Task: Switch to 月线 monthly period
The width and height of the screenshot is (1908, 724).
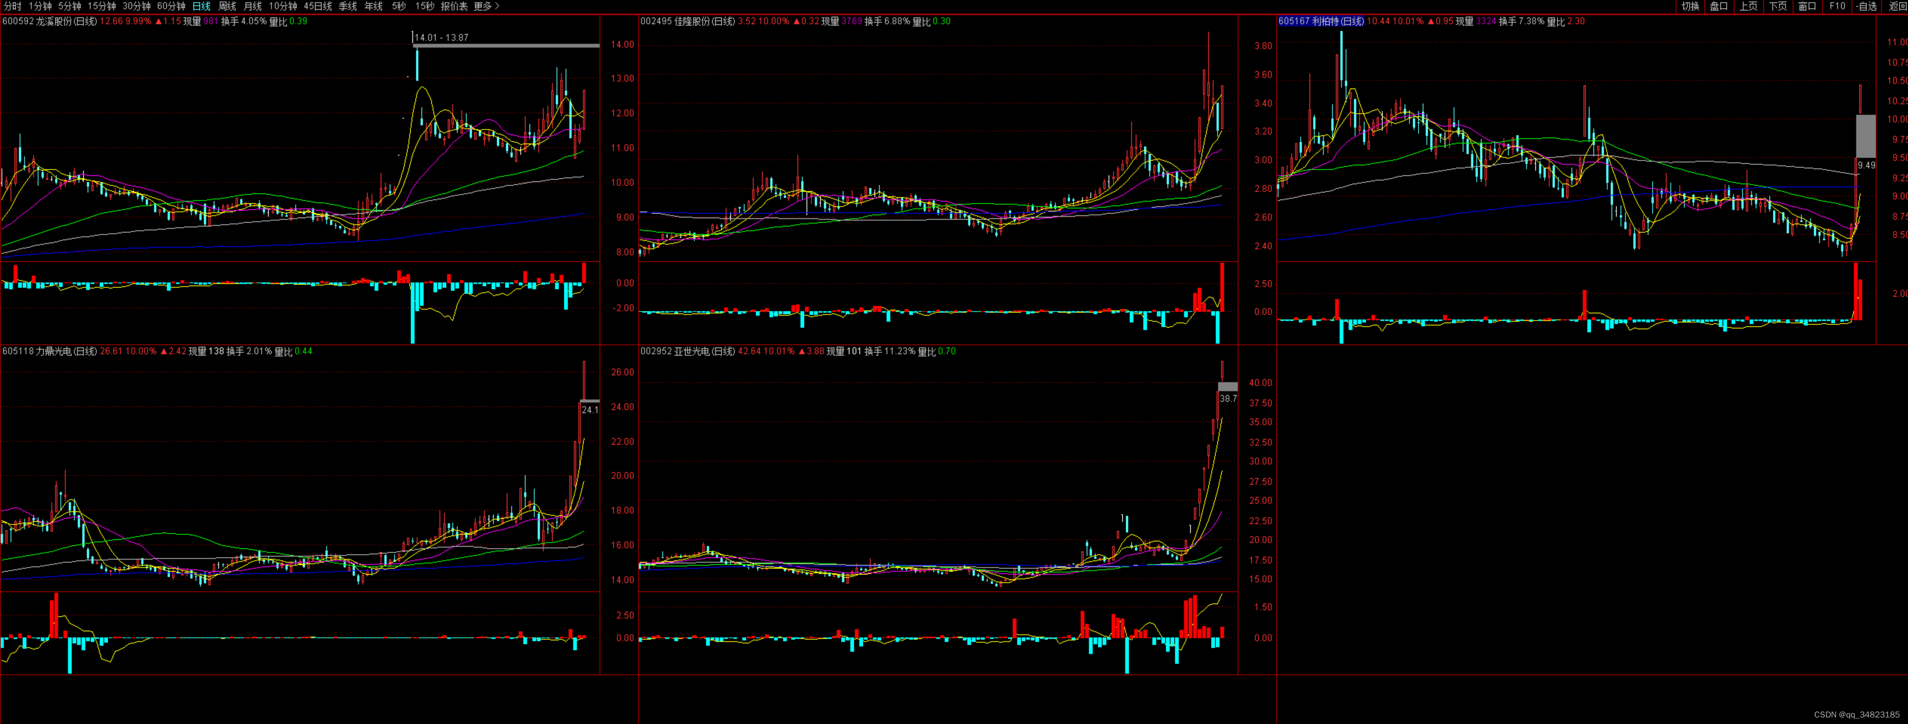Action: click(x=253, y=6)
